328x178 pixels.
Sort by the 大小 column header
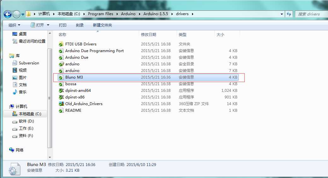220,34
